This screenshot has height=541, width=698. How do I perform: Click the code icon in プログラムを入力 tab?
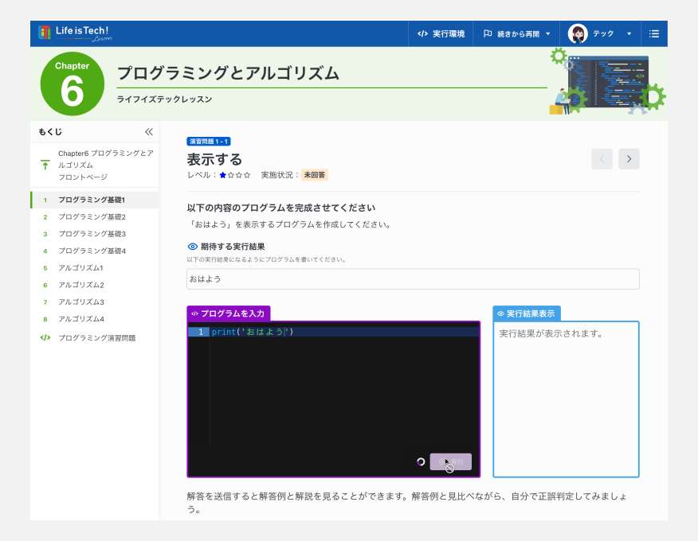coord(194,313)
